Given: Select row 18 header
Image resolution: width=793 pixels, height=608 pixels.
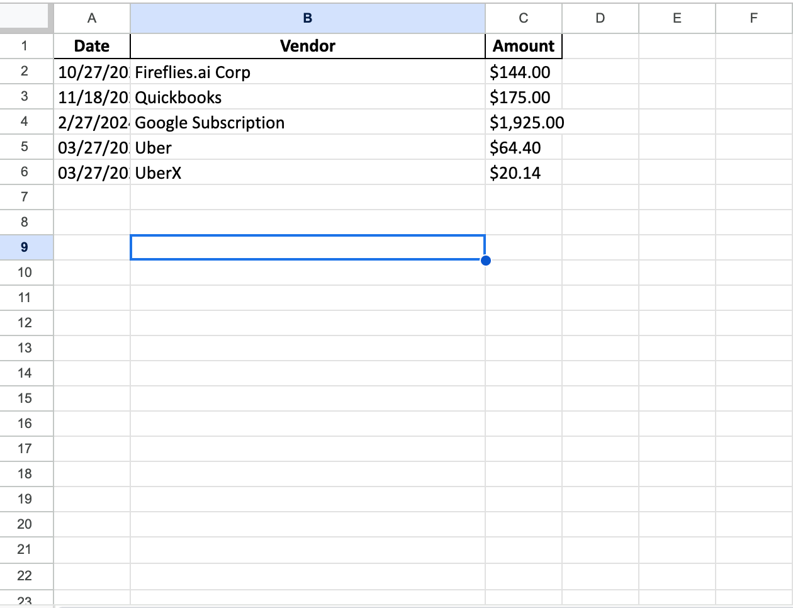Looking at the screenshot, I should coord(26,474).
